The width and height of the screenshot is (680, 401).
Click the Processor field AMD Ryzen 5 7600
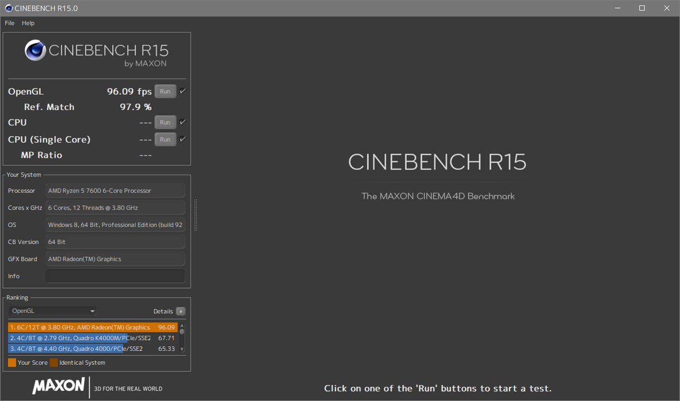pos(115,191)
